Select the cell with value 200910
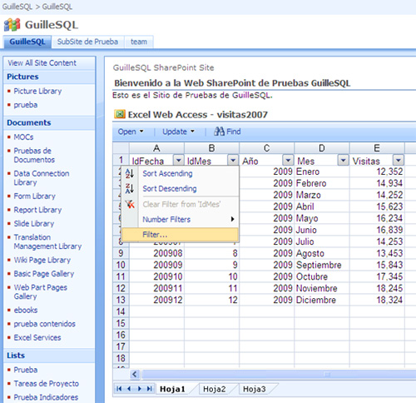 [156, 276]
